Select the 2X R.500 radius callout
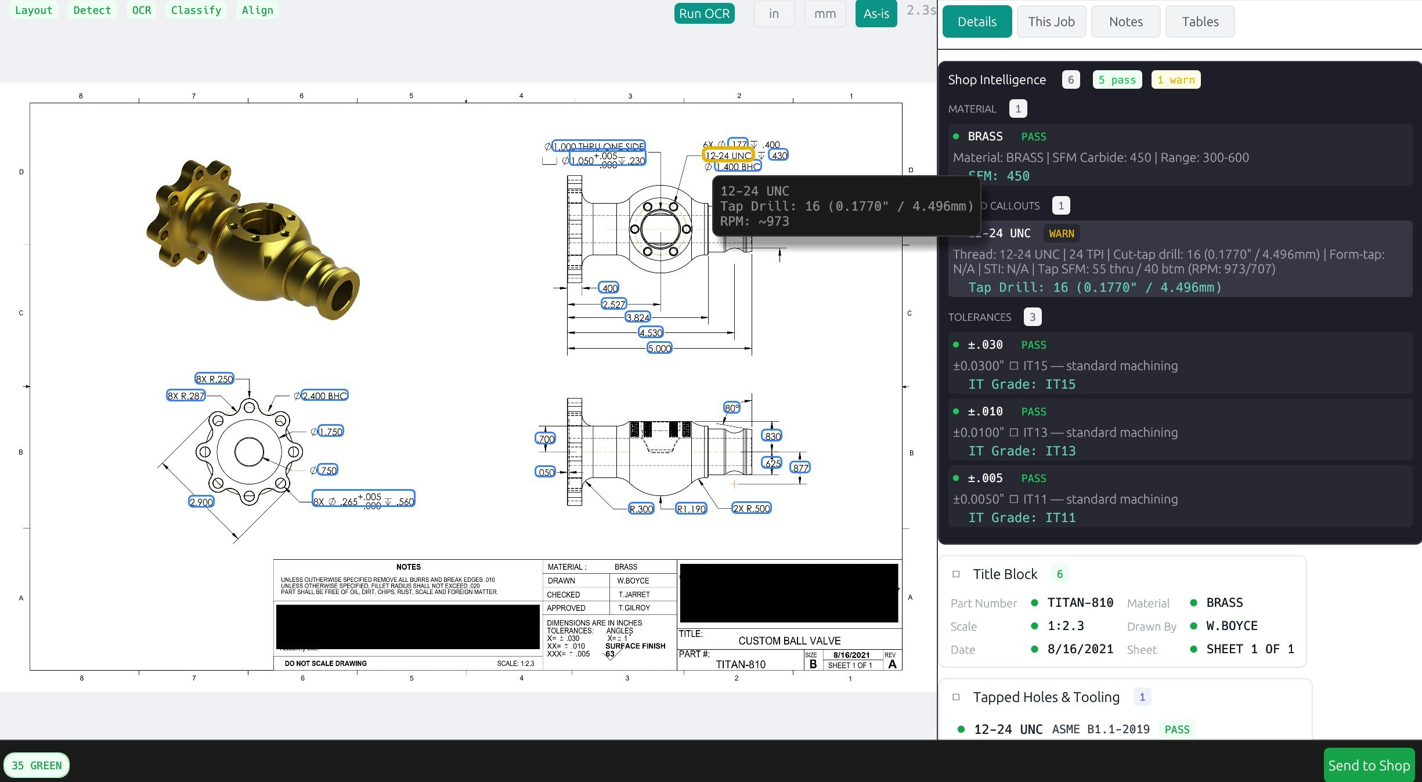The width and height of the screenshot is (1422, 782). 751,508
